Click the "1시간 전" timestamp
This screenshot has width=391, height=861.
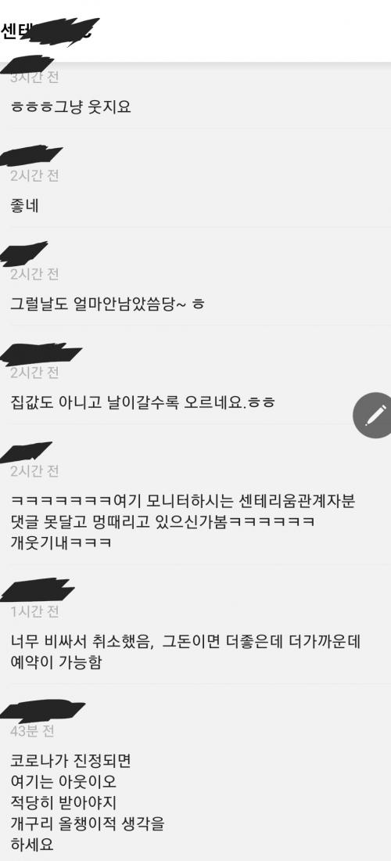point(34,611)
